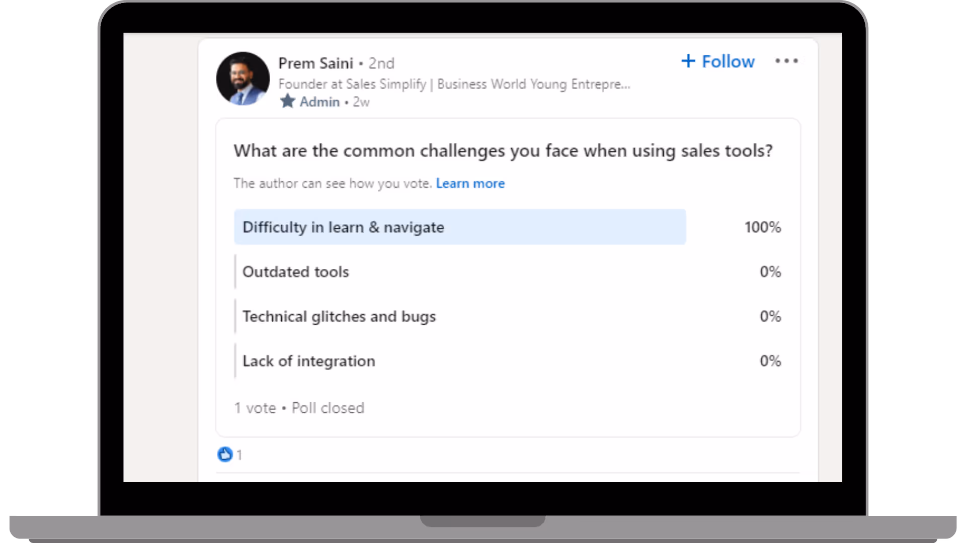Click the blue thumbs-up reaction icon

pos(224,455)
